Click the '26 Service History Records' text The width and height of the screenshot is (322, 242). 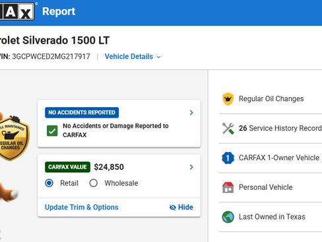280,128
